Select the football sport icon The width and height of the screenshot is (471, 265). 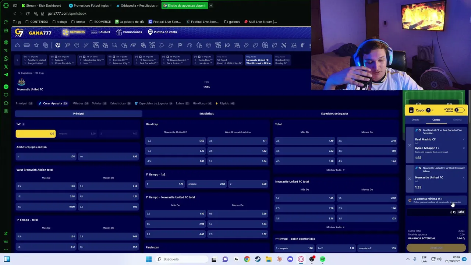tap(58, 45)
